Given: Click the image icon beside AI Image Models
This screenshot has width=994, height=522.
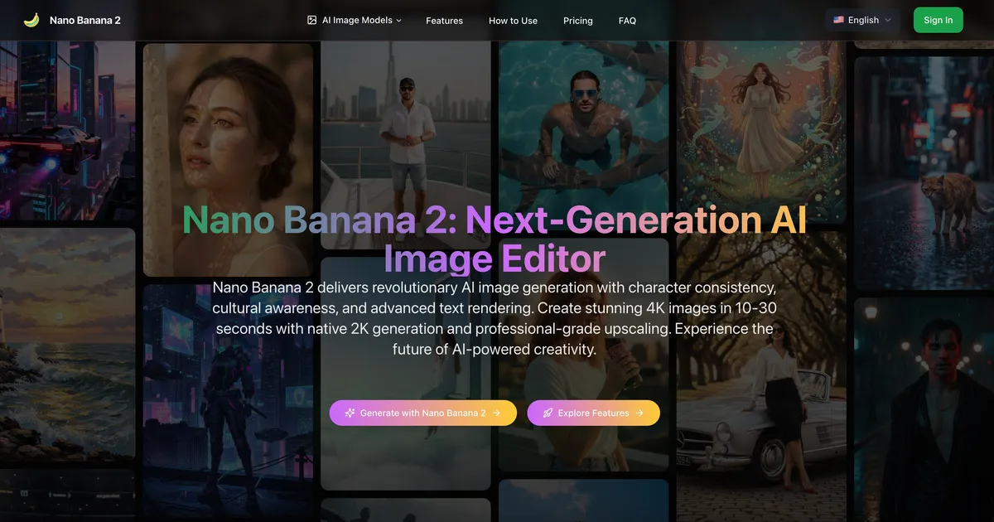Looking at the screenshot, I should [311, 18].
